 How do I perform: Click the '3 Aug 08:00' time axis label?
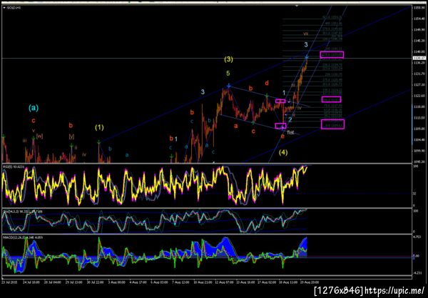tap(117, 282)
